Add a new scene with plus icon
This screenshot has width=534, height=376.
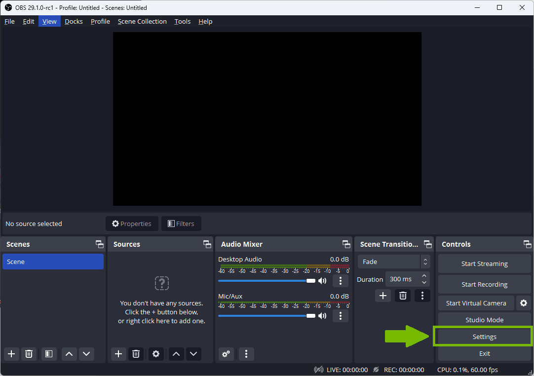click(11, 354)
